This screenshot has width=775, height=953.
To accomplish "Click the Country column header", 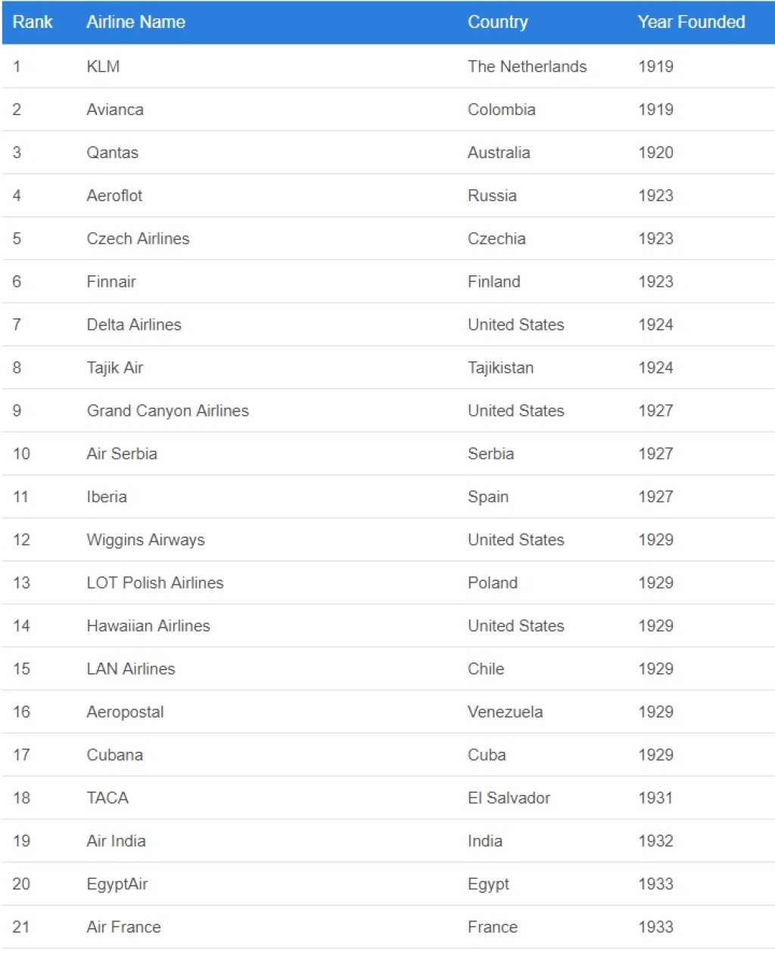I will coord(497,22).
